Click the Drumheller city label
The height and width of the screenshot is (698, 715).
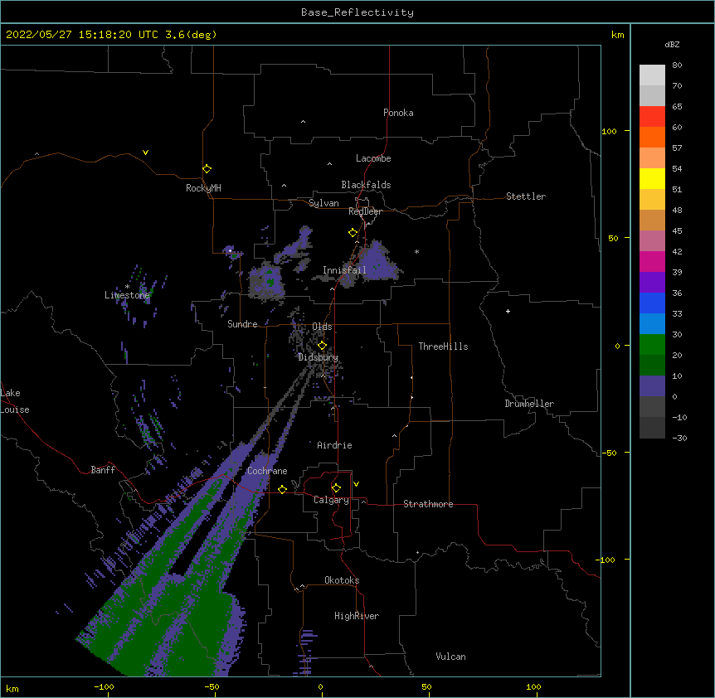click(x=529, y=404)
